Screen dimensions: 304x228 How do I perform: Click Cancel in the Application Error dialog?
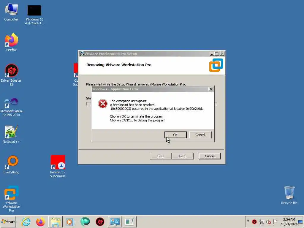click(200, 135)
